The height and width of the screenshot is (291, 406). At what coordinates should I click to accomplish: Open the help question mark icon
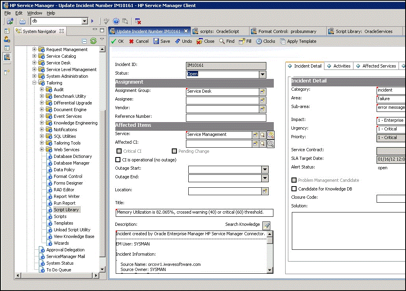pyautogui.click(x=116, y=21)
